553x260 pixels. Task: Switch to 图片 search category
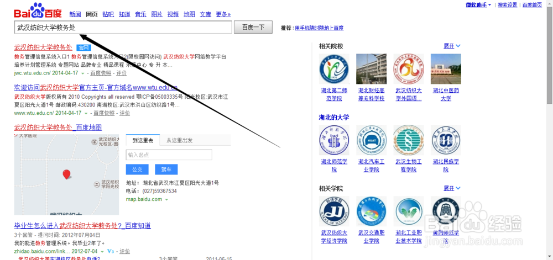157,14
